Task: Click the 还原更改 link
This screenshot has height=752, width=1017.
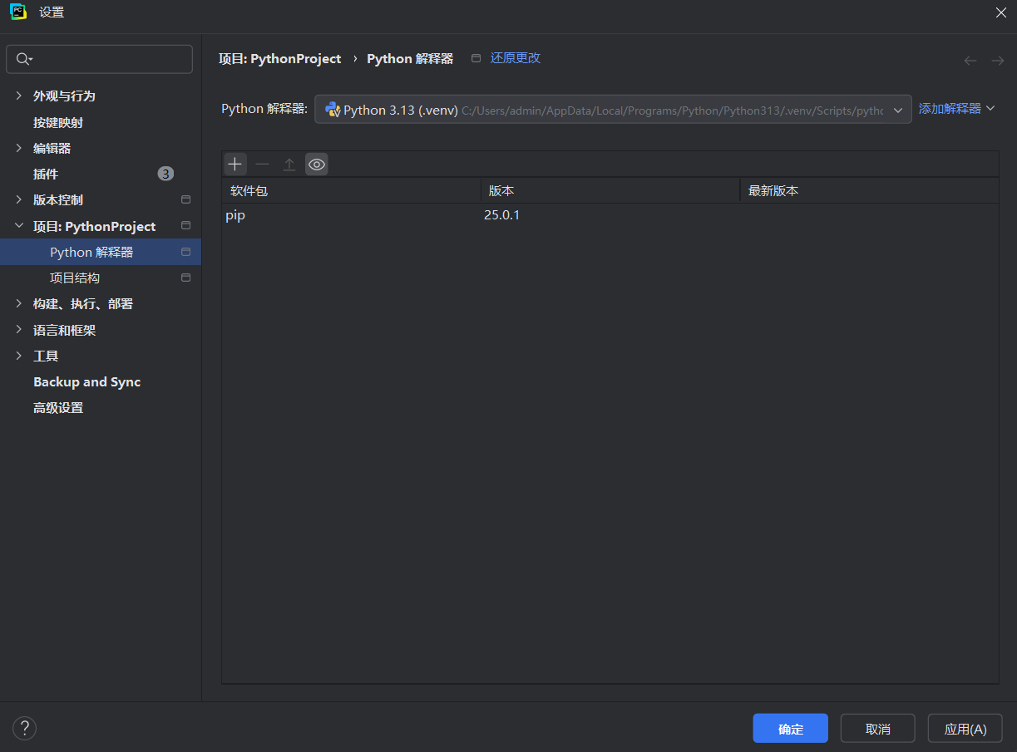Action: tap(516, 58)
